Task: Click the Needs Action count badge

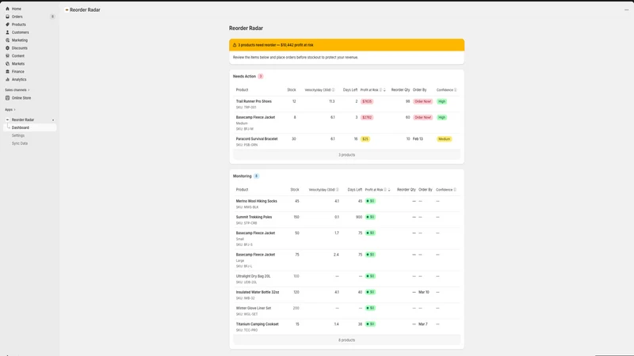Action: click(x=261, y=76)
